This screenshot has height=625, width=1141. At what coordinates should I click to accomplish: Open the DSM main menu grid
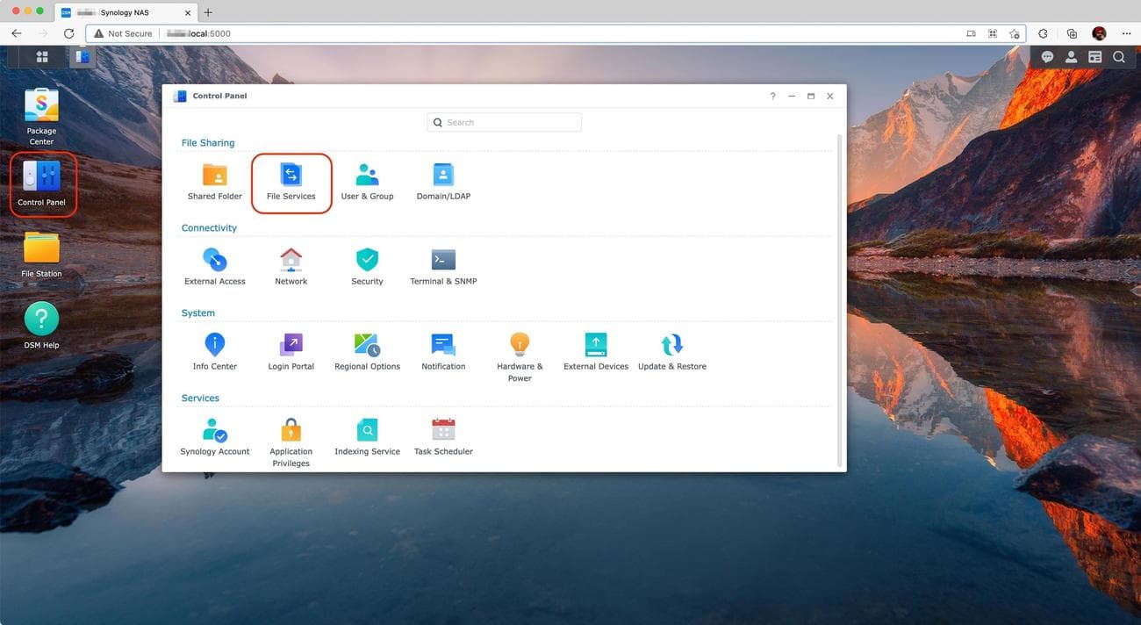(x=41, y=56)
